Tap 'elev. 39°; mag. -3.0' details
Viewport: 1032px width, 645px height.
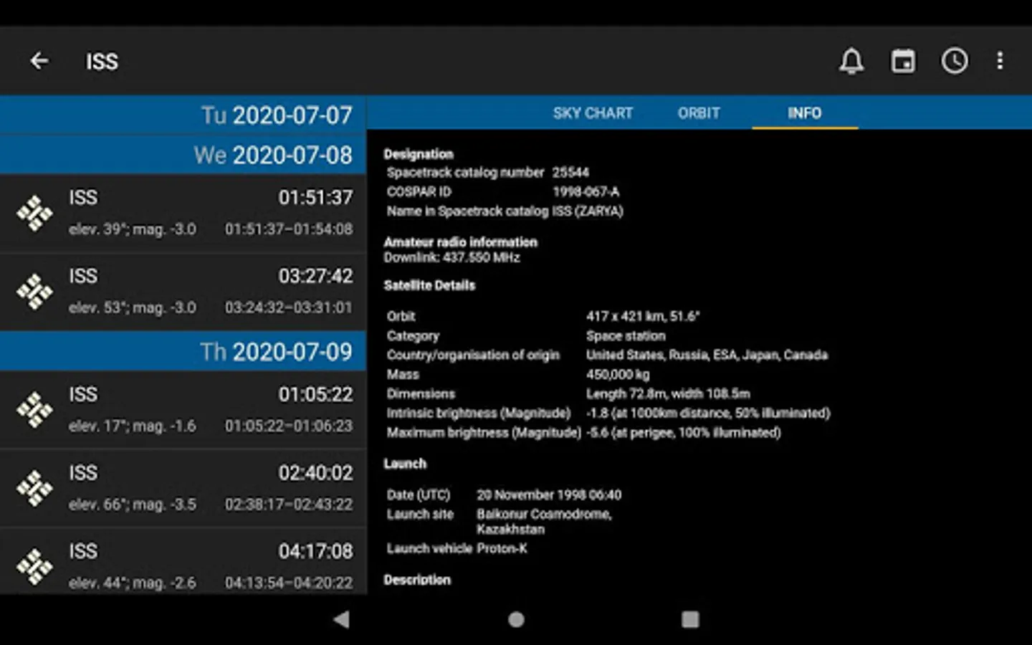coord(133,229)
